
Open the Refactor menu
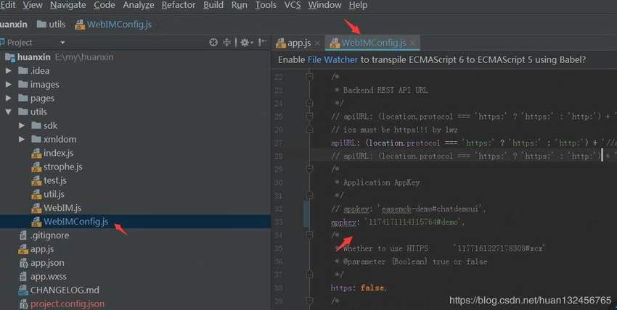[178, 5]
